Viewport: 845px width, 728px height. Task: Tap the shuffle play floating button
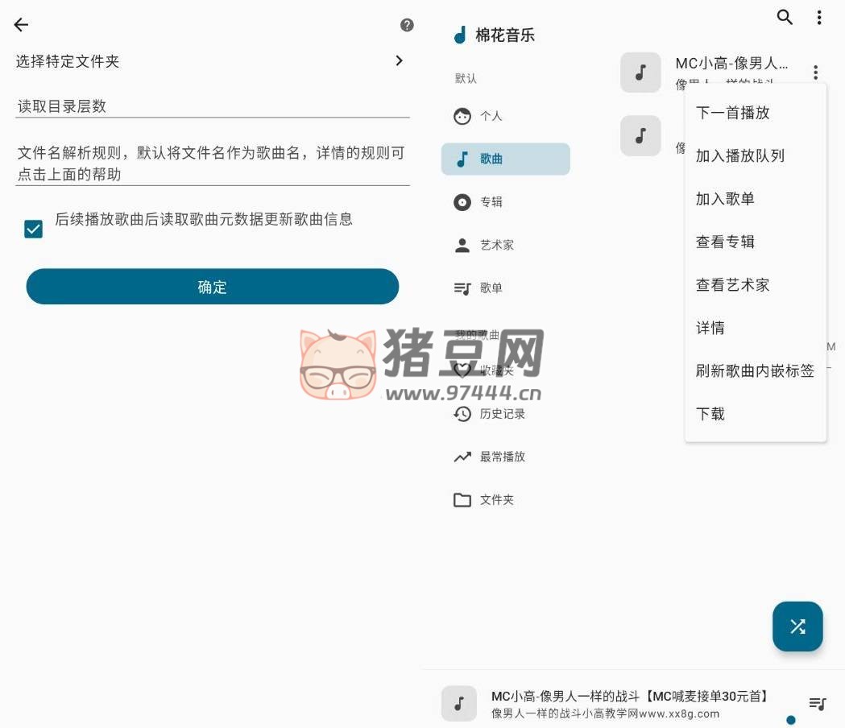tap(797, 627)
